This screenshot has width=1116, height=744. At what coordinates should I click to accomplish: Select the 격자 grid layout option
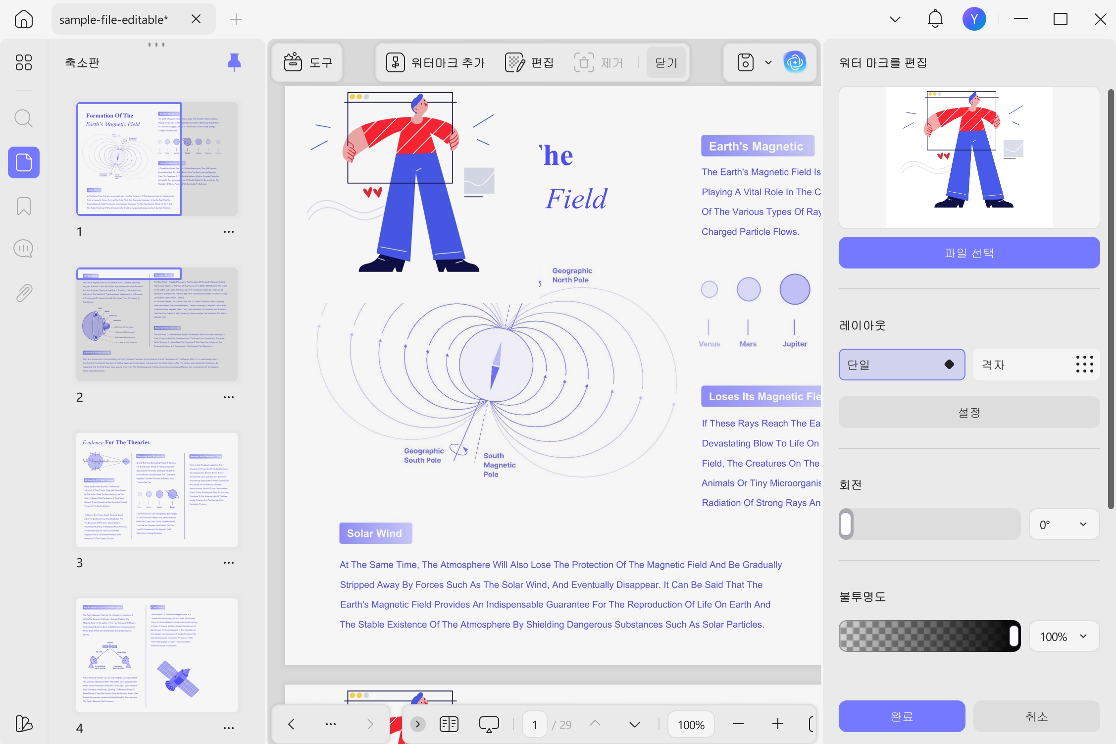tap(1036, 365)
